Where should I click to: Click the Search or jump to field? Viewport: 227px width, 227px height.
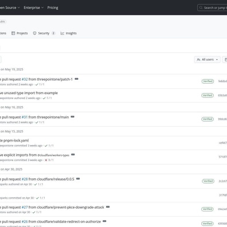coord(212,7)
